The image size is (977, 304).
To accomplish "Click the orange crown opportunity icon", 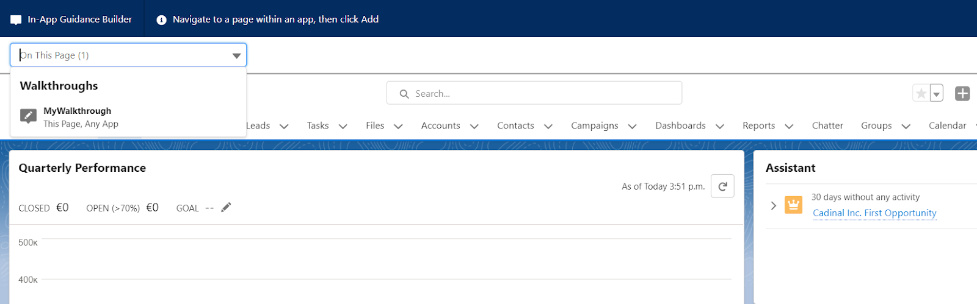I will [x=793, y=205].
